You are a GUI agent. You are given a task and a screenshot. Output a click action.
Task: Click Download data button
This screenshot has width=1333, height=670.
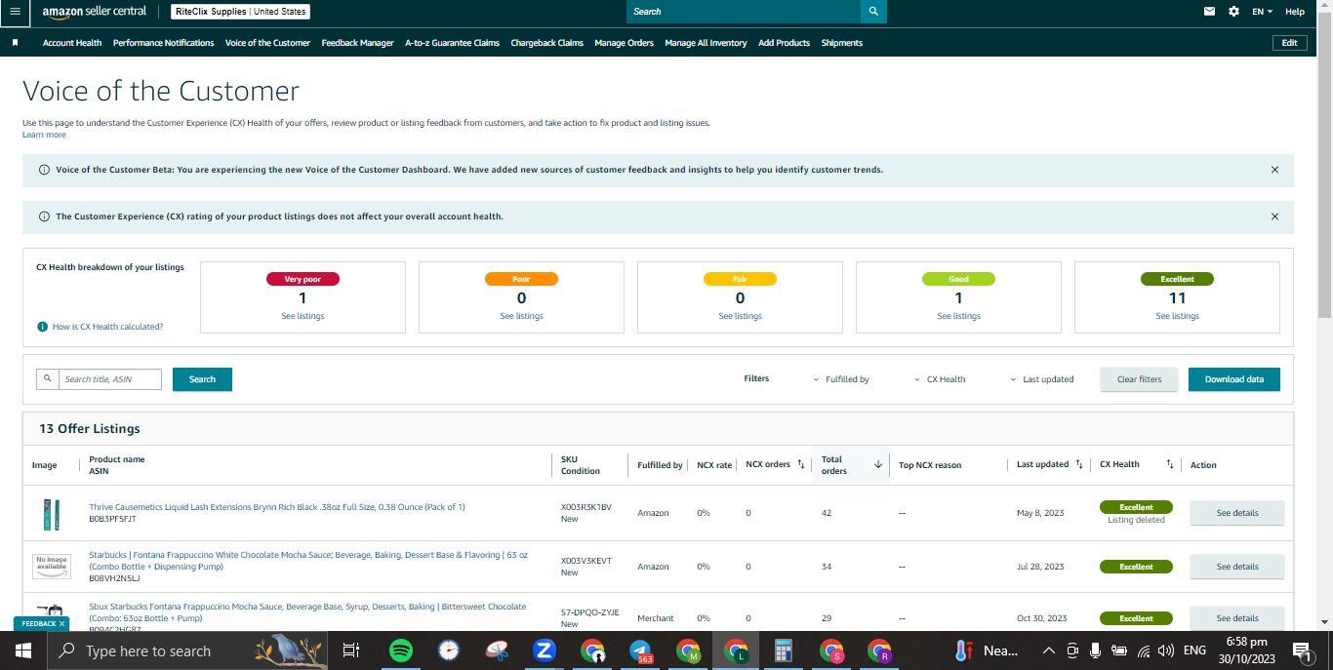click(x=1233, y=379)
